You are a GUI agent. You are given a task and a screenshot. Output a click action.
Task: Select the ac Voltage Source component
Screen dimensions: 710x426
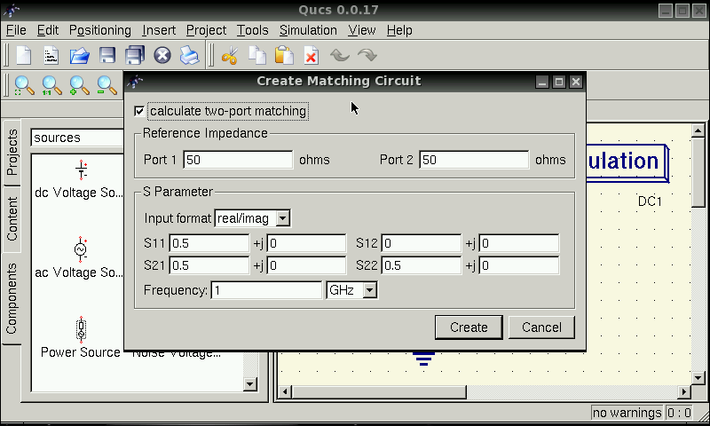[x=78, y=257]
